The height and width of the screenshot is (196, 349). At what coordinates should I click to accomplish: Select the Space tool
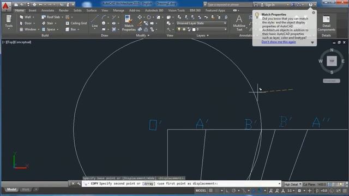pos(49,29)
